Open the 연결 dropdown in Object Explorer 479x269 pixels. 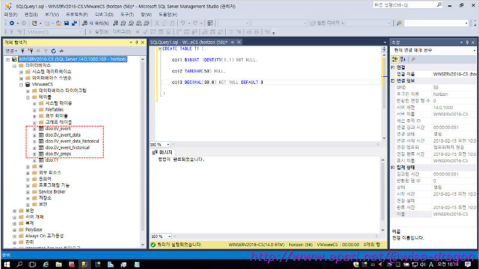coord(11,51)
